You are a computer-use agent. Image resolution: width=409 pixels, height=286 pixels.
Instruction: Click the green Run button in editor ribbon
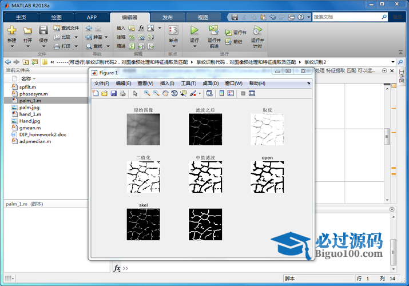tap(194, 30)
